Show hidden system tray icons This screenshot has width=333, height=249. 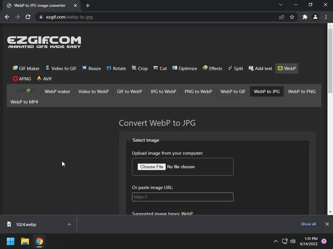point(276,241)
